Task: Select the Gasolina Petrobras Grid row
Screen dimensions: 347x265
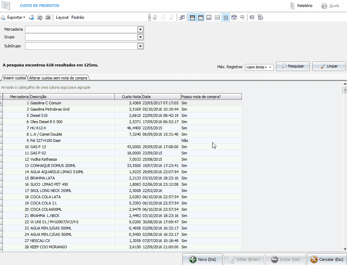Action: click(122, 109)
